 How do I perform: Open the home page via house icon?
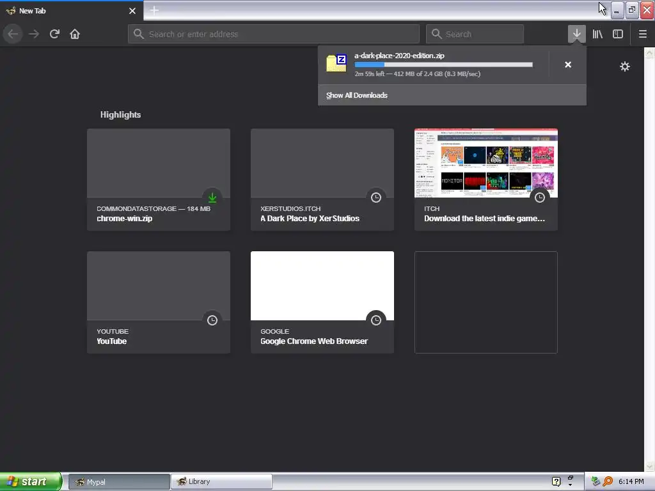click(75, 34)
